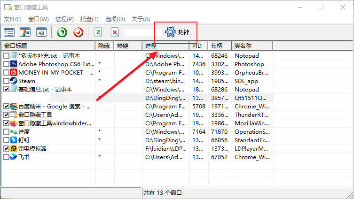Tick the 进度 row checkbox

(6, 131)
